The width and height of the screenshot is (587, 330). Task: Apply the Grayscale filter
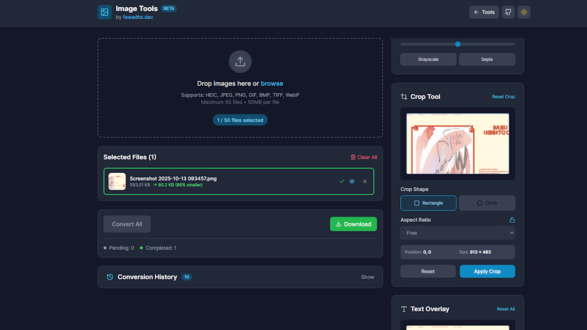pos(429,60)
